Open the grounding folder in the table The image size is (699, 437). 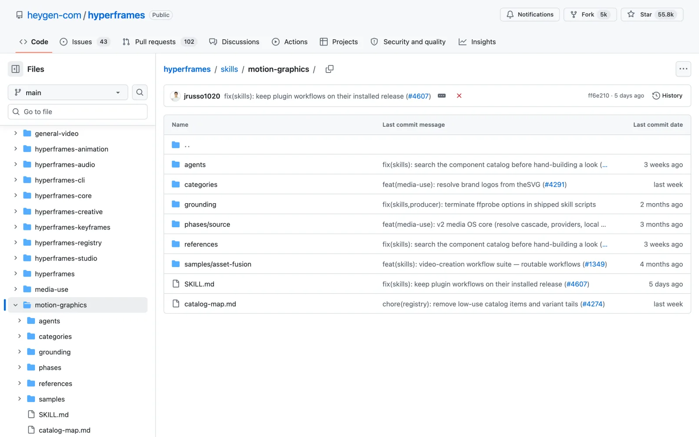pos(200,205)
